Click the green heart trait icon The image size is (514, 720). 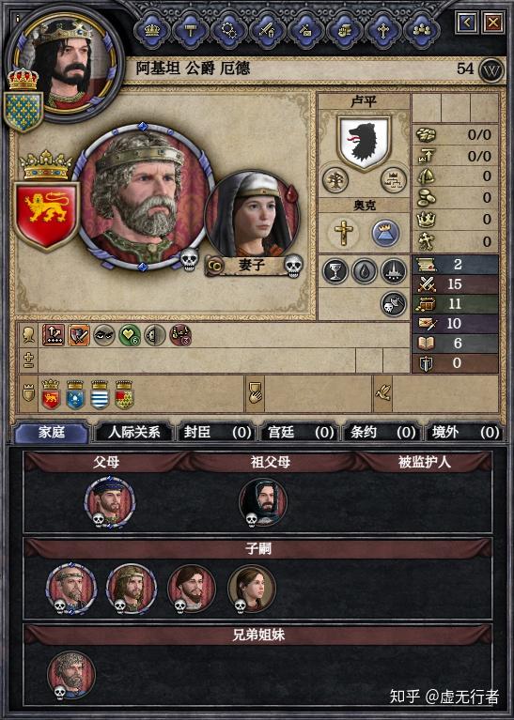(x=130, y=336)
